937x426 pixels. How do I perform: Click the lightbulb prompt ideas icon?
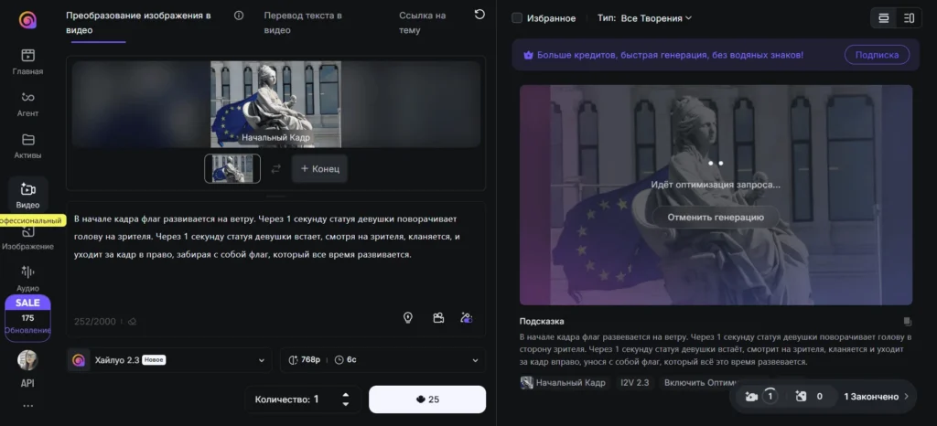click(407, 317)
